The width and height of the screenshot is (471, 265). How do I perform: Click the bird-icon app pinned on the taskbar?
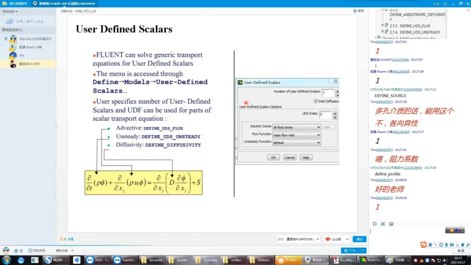[77, 260]
